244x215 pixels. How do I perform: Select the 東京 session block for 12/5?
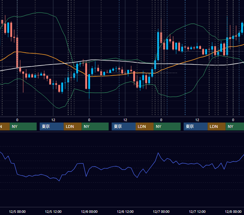point(52,126)
